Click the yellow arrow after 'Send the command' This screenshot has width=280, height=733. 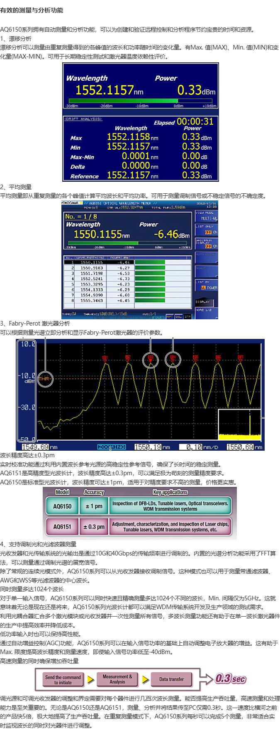click(90, 680)
